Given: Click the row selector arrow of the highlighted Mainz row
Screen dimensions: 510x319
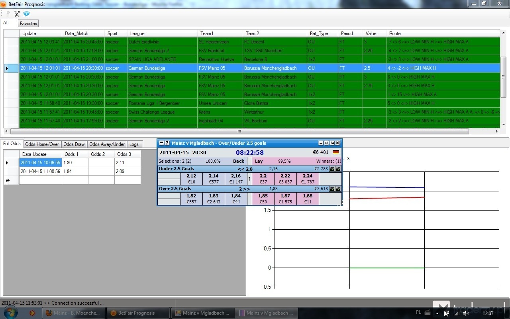Looking at the screenshot, I should click(x=11, y=68).
